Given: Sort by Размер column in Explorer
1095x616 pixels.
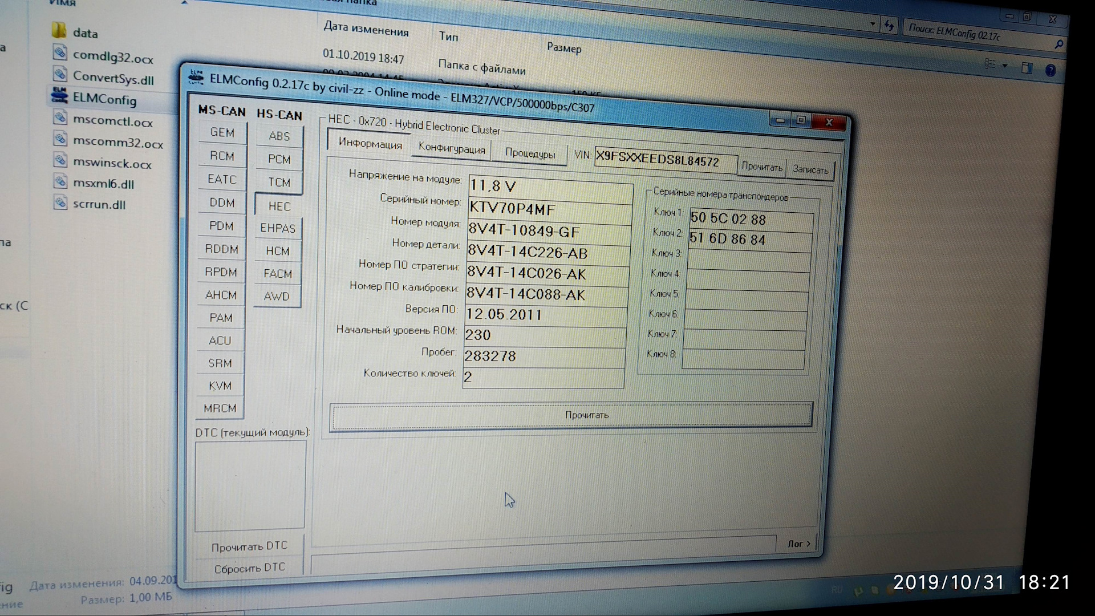Looking at the screenshot, I should pos(564,47).
